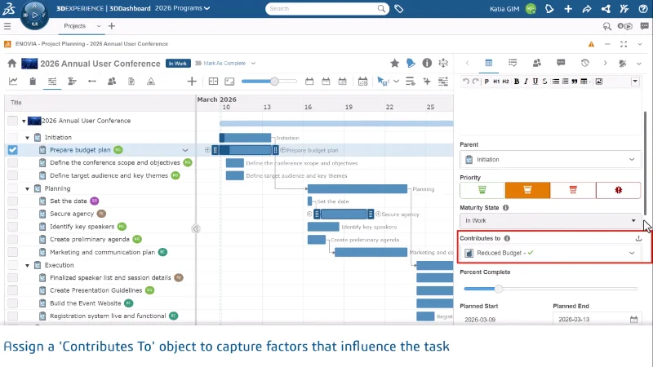Open the 2026 Programs dashboard menu
The height and width of the screenshot is (367, 653).
182,8
